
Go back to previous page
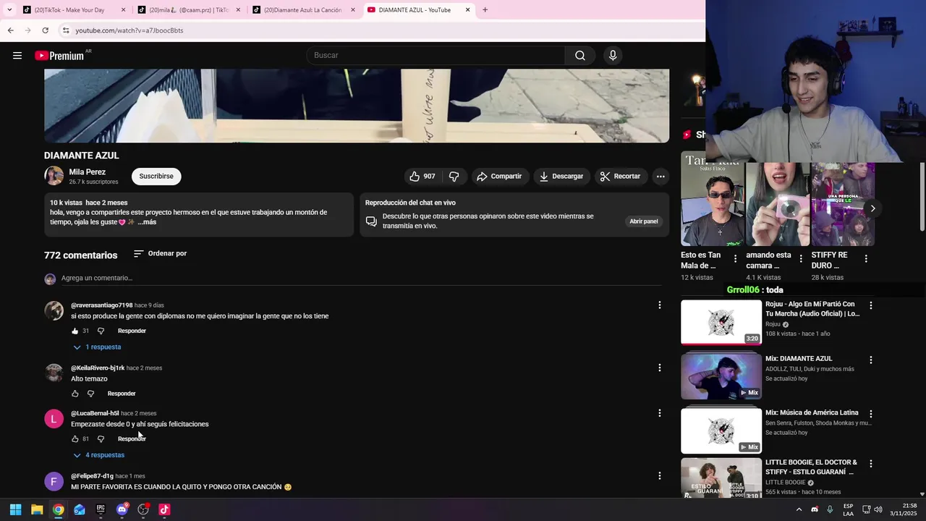(x=10, y=30)
